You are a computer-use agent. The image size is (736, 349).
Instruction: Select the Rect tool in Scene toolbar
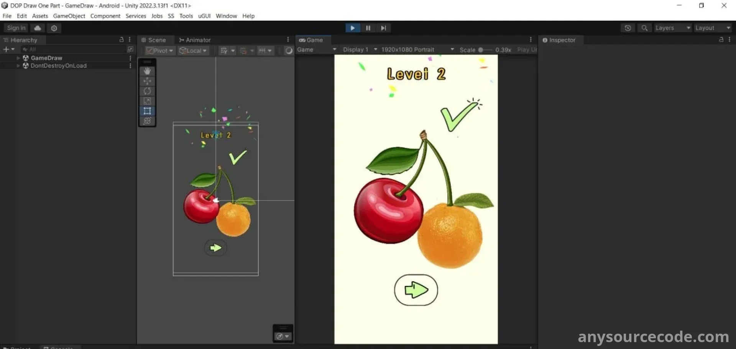click(x=147, y=111)
